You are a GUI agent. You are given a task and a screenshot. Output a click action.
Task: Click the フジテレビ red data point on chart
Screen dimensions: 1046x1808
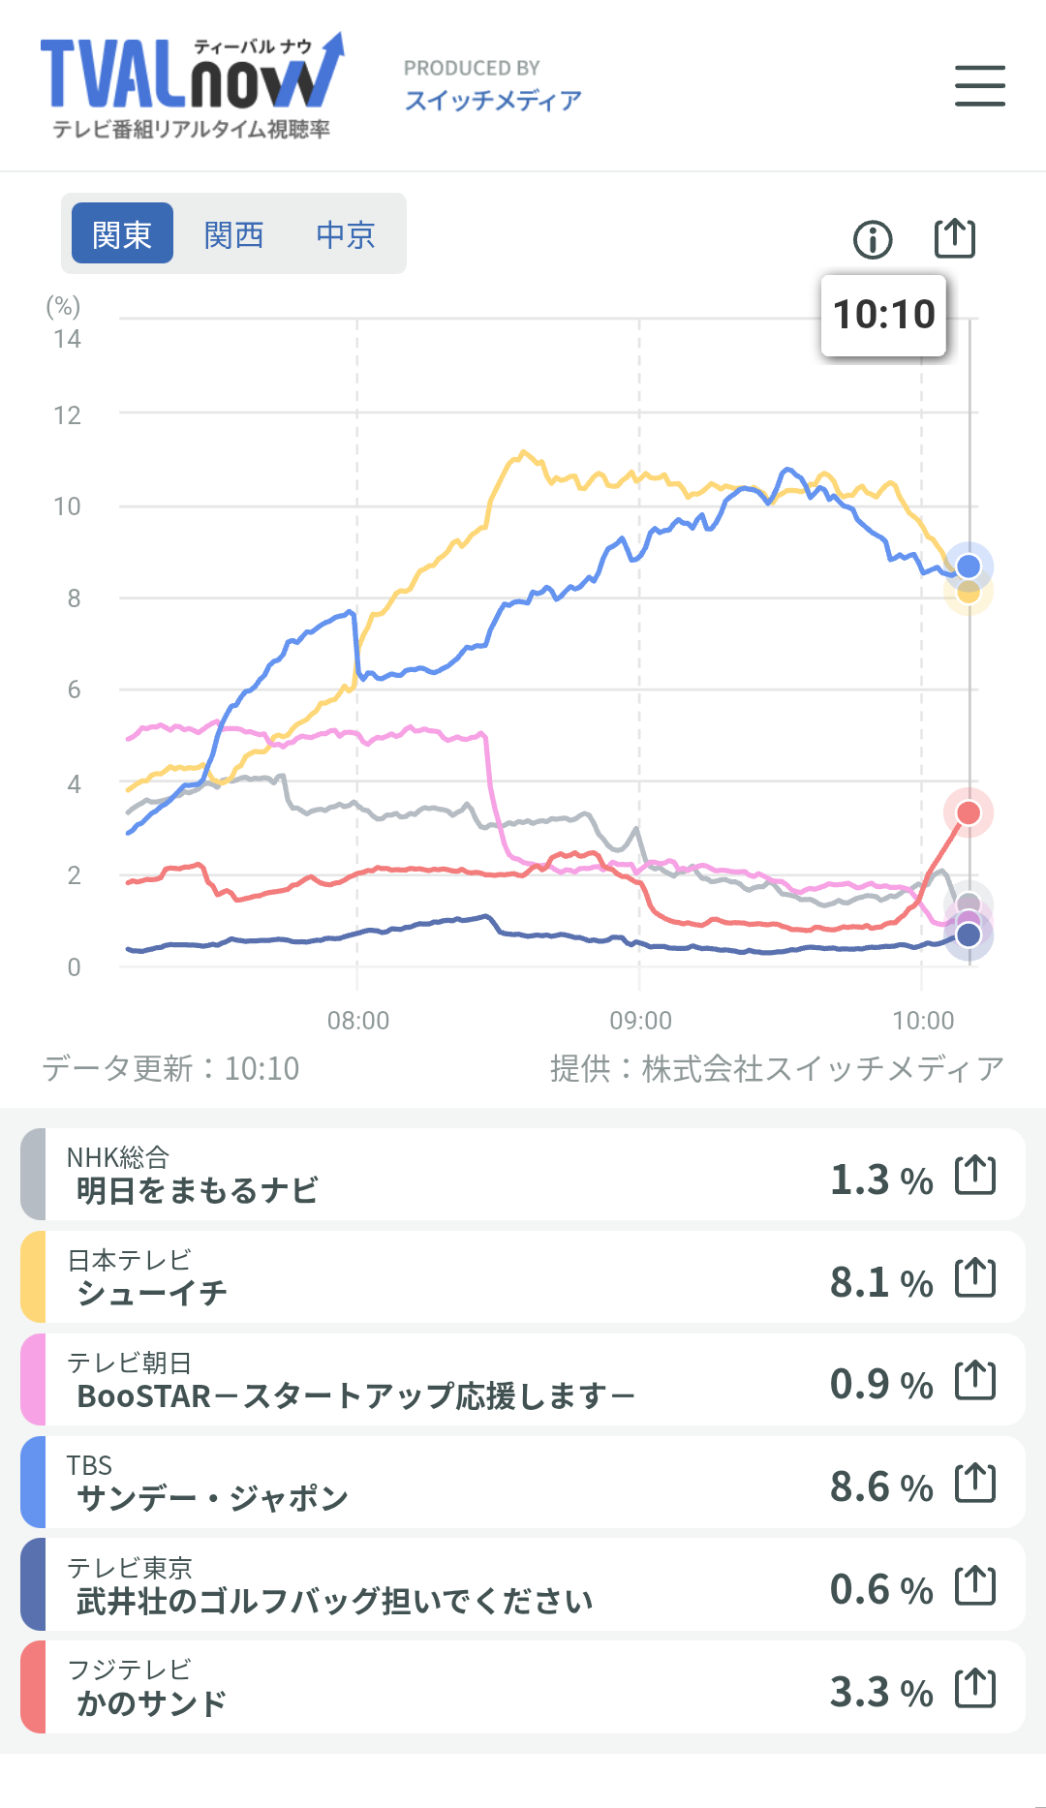[968, 812]
